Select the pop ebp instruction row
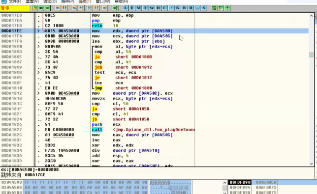The width and height of the screenshot is (317, 194). click(x=155, y=20)
